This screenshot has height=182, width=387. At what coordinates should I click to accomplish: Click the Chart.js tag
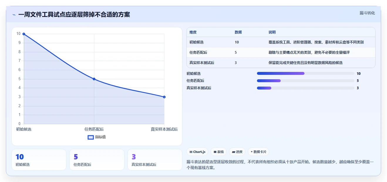197,152
